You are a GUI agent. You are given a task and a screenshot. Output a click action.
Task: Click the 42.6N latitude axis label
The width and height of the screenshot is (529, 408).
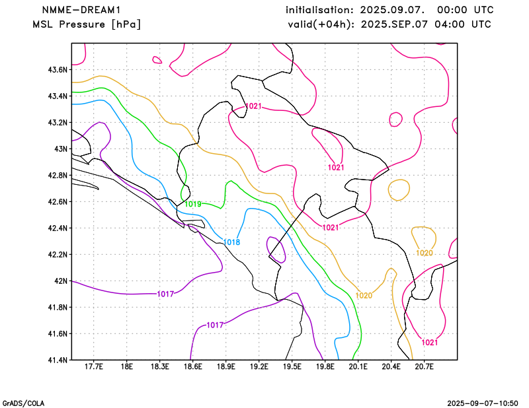(x=58, y=201)
